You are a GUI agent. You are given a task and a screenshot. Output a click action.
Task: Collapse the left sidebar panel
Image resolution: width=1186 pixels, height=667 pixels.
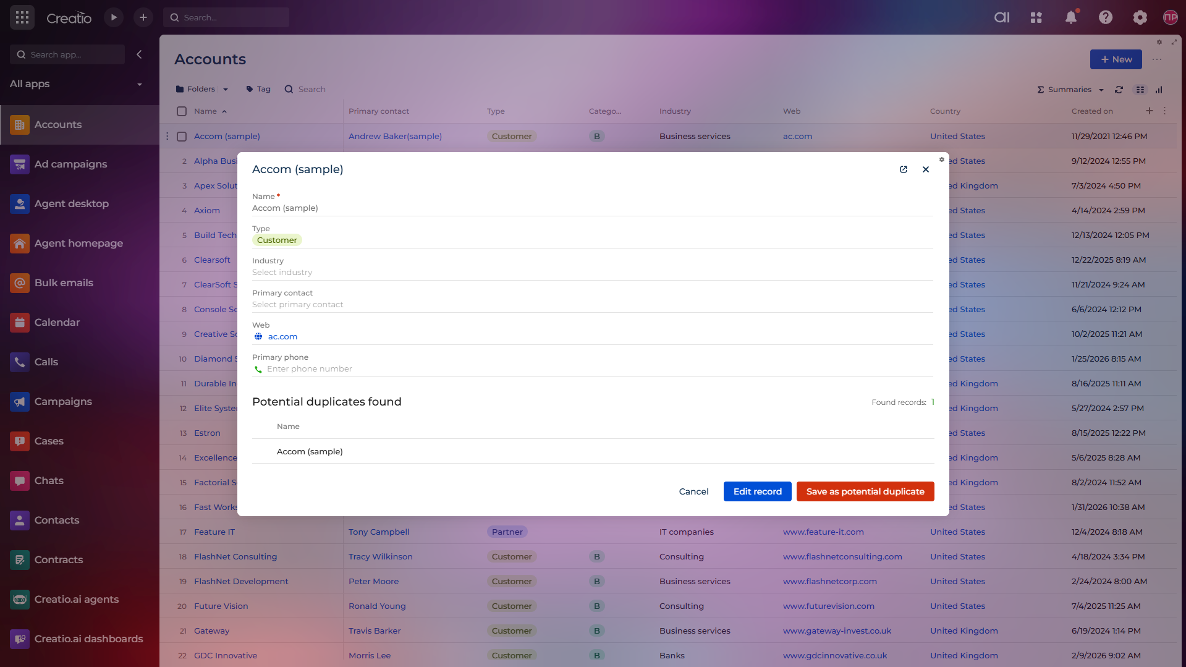click(139, 54)
